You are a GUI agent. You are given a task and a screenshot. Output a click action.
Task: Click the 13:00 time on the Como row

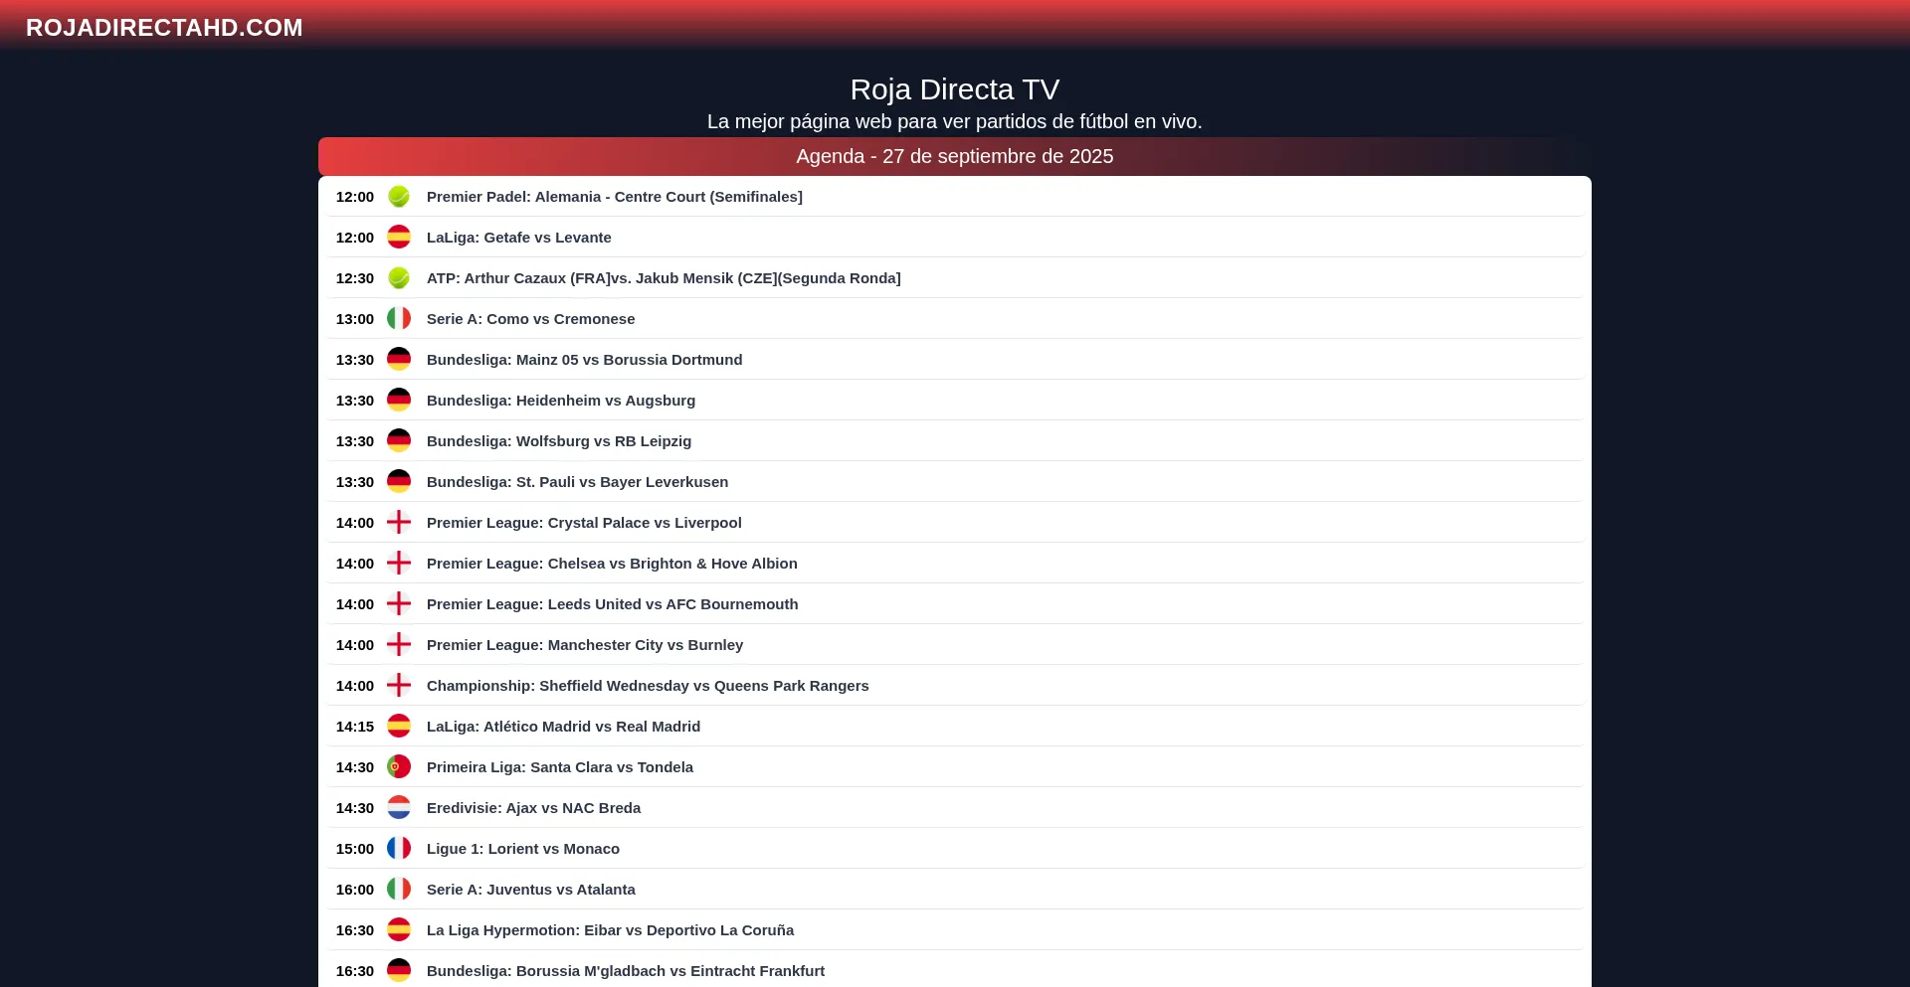click(355, 319)
